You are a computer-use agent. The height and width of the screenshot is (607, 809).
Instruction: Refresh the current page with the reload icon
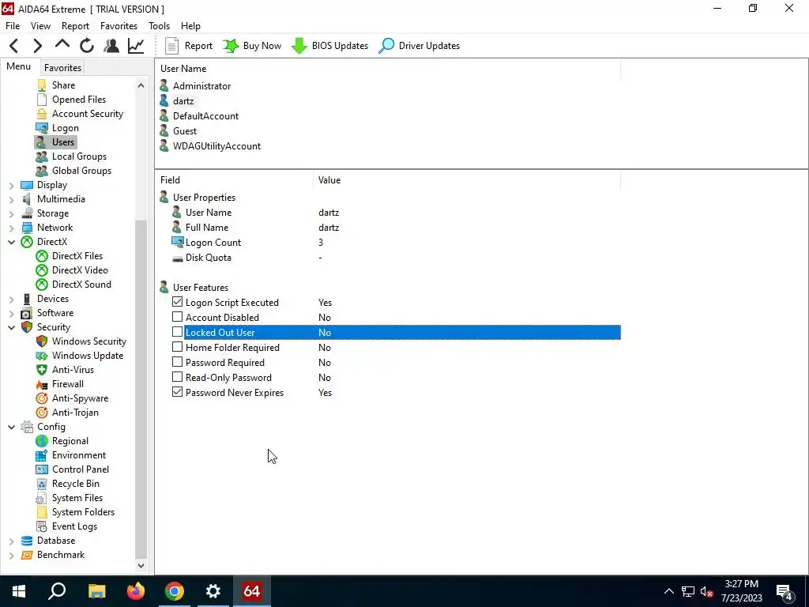pos(87,46)
